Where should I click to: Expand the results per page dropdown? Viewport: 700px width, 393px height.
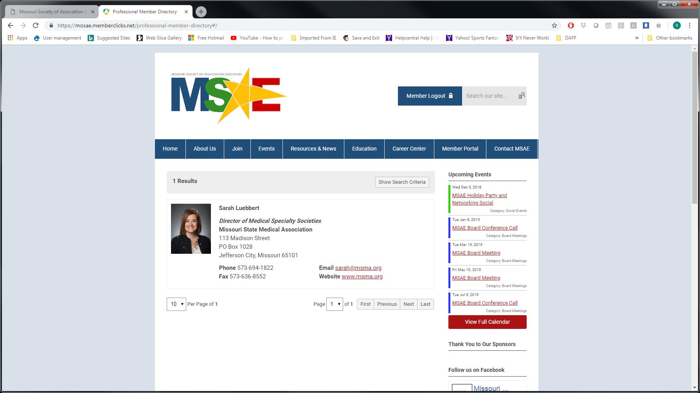point(176,304)
